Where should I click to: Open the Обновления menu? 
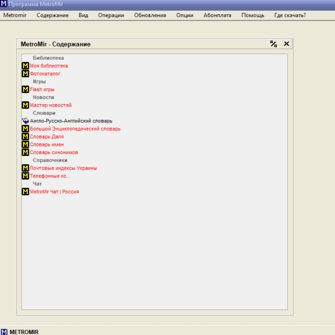[x=150, y=15]
